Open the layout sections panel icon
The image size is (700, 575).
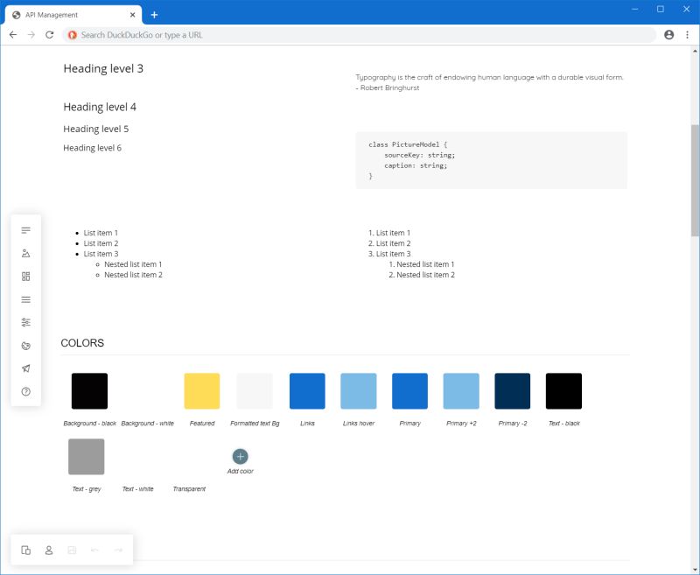[25, 276]
